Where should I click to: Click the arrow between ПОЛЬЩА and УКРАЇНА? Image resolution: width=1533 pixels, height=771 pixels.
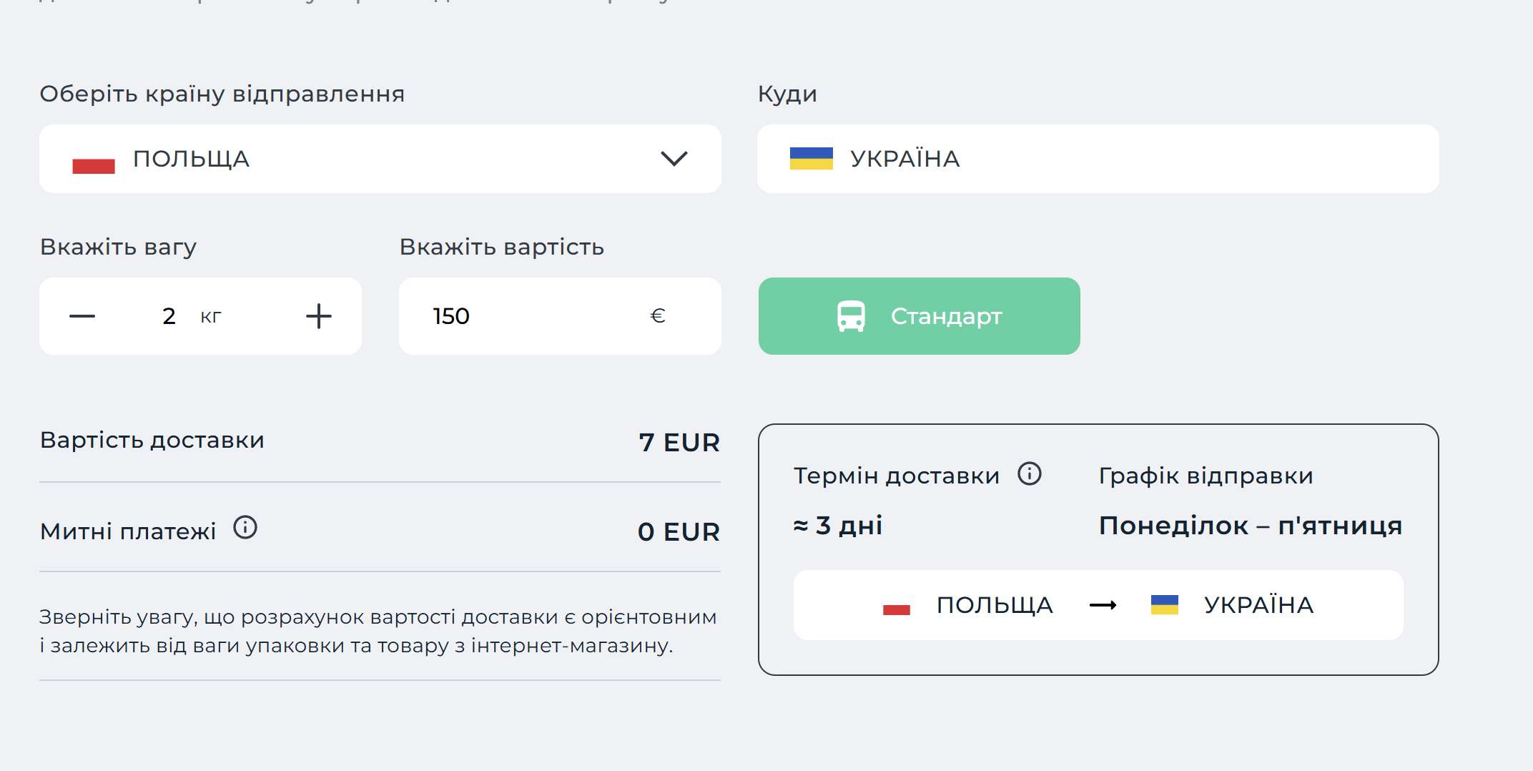1103,606
